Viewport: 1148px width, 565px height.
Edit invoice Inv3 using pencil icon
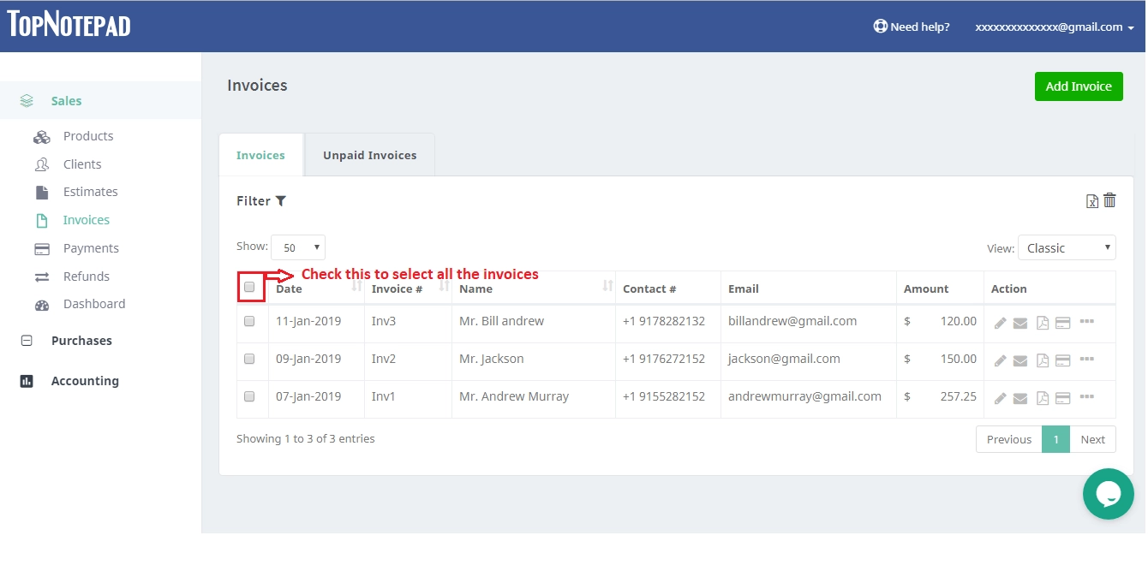[1000, 322]
